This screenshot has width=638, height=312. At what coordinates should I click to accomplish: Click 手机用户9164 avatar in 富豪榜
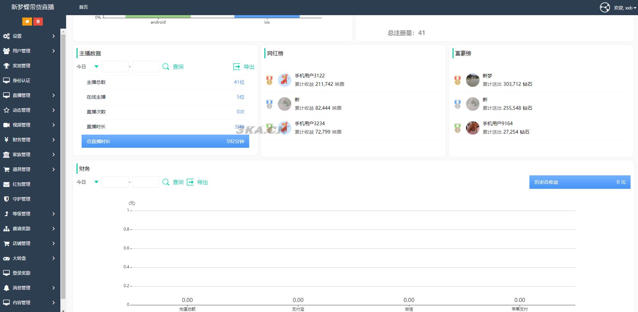472,128
